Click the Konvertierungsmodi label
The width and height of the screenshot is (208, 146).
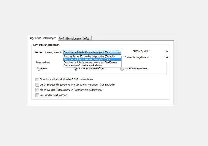click(x=48, y=52)
